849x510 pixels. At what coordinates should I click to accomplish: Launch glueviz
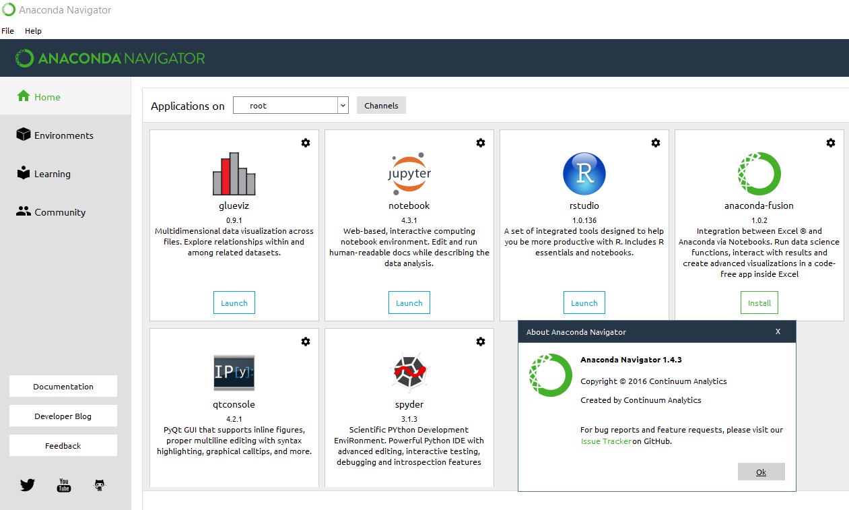(234, 302)
